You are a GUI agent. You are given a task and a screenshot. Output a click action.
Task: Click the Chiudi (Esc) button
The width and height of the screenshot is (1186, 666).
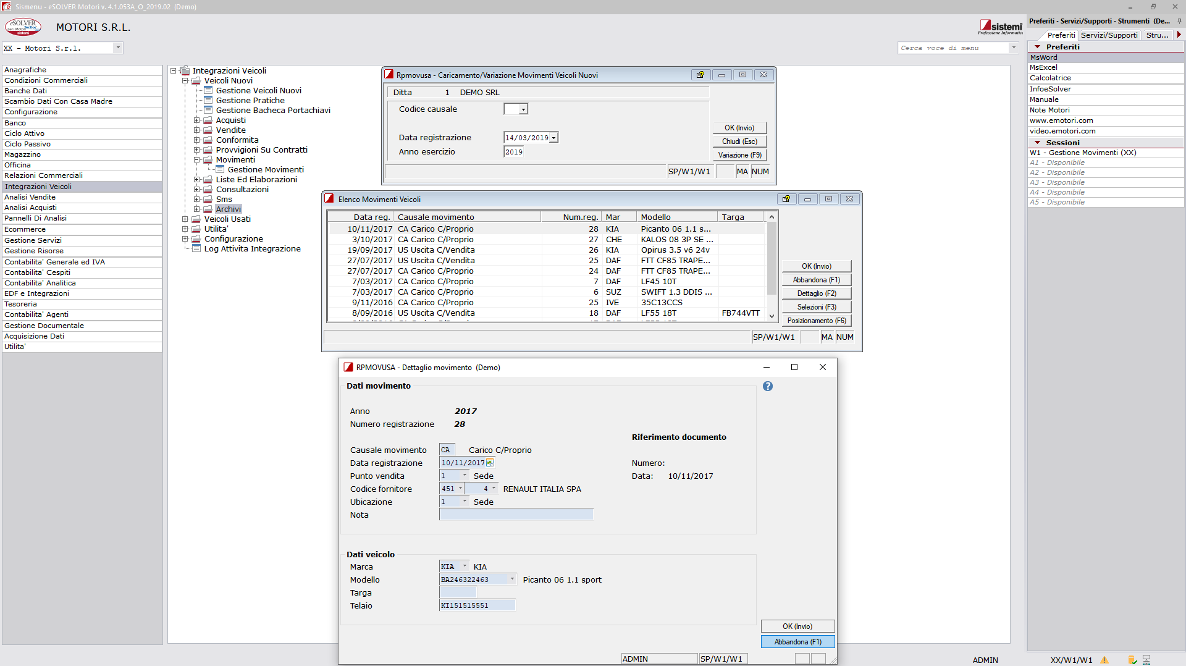click(739, 141)
